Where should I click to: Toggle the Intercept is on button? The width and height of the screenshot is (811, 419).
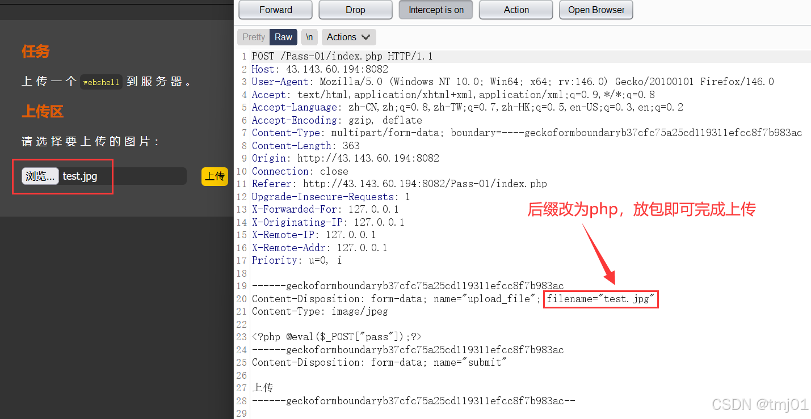[436, 10]
